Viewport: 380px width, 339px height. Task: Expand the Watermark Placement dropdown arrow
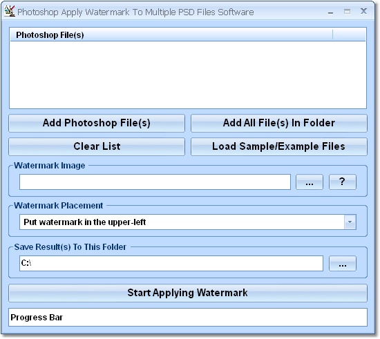tap(350, 222)
